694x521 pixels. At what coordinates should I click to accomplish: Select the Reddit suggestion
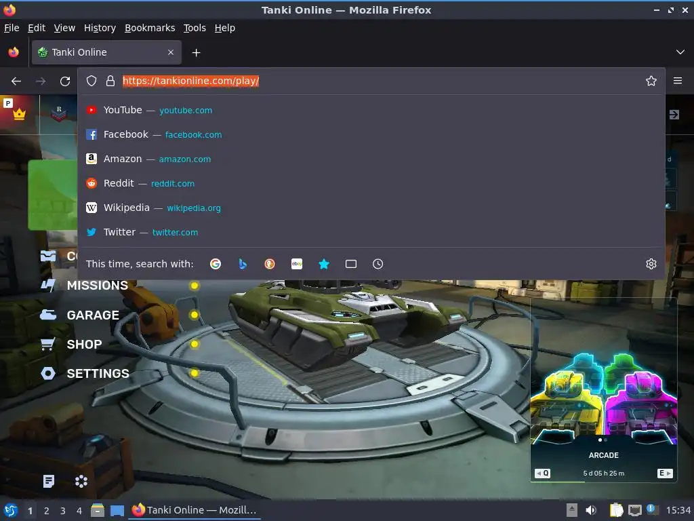(371, 183)
